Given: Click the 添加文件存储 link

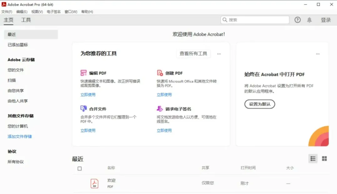Looking at the screenshot, I should 20,136.
